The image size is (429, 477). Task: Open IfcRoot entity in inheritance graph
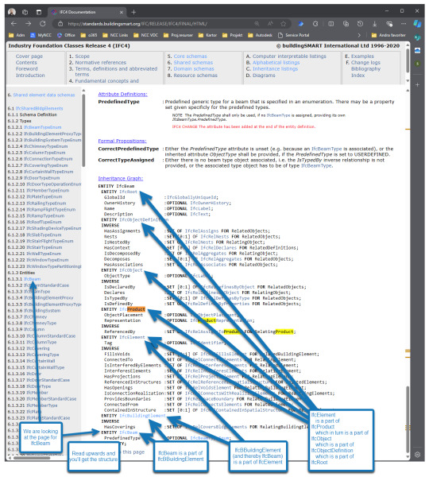129,192
